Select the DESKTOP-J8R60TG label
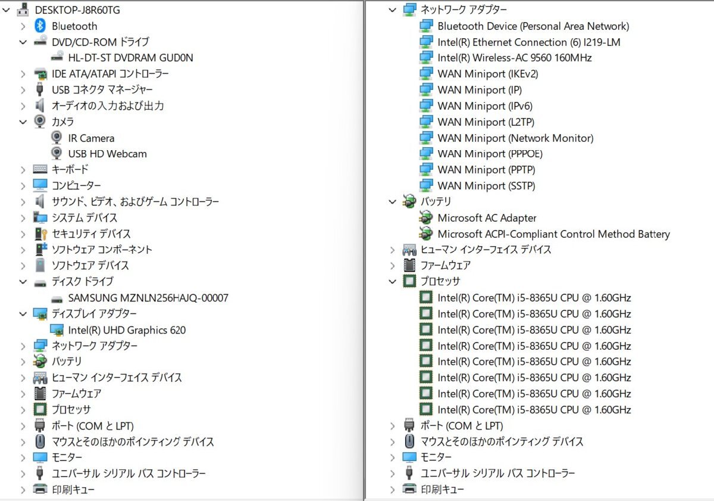This screenshot has width=714, height=501. [x=77, y=10]
